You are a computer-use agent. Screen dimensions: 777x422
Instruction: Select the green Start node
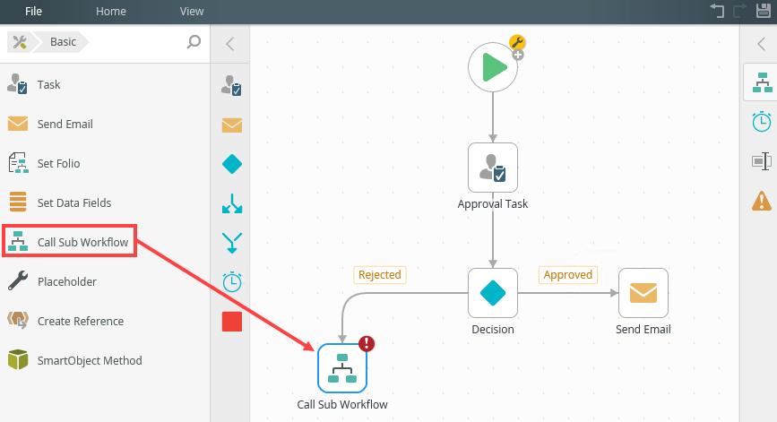tap(493, 67)
